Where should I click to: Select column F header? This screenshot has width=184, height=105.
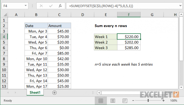[x=129, y=15]
